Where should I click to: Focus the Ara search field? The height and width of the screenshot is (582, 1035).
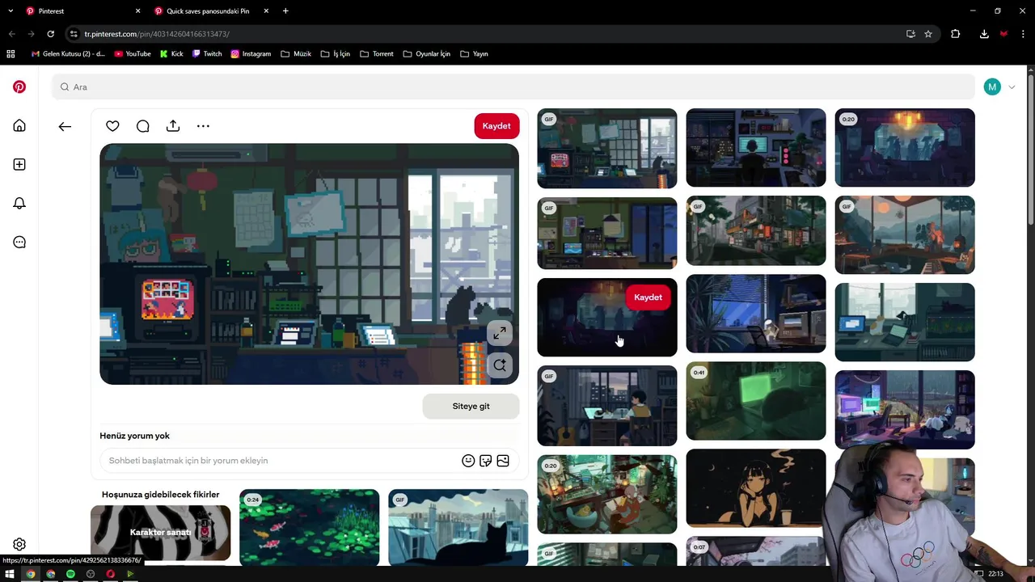(513, 87)
